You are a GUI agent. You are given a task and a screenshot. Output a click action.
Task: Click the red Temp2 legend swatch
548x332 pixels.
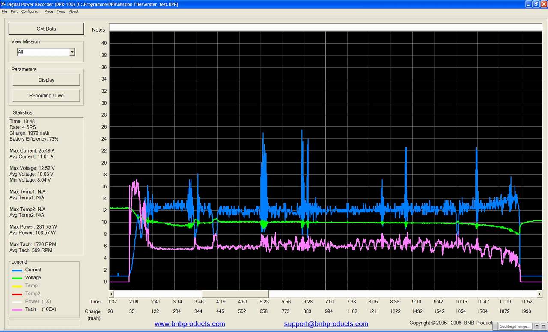(17, 294)
